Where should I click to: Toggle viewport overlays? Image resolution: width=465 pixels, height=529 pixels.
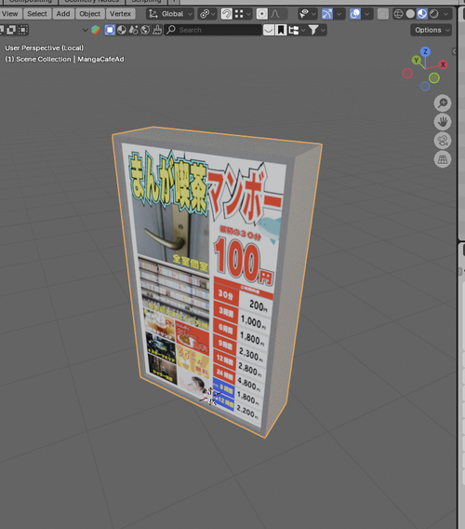point(355,14)
